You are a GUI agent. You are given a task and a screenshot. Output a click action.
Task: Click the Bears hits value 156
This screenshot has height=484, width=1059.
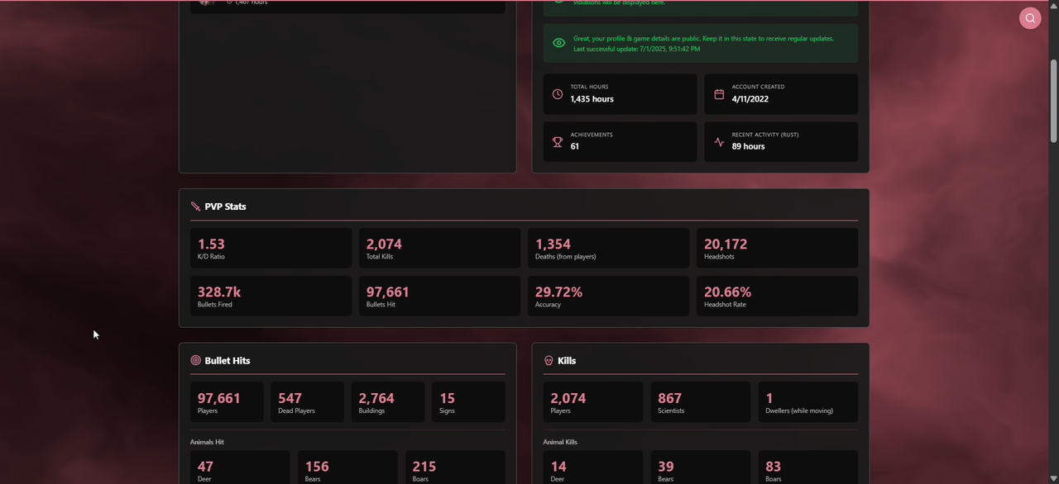tap(317, 467)
